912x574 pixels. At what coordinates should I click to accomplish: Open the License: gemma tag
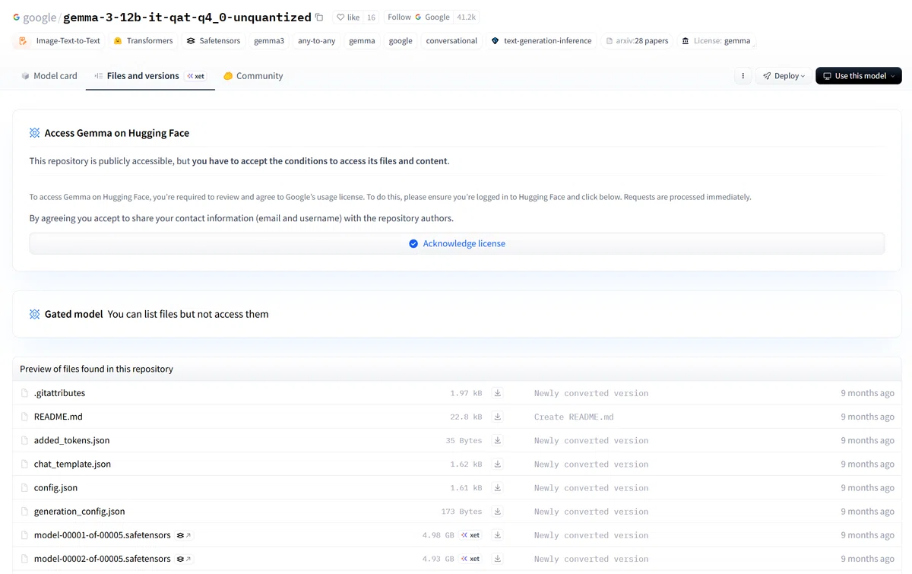tap(716, 41)
